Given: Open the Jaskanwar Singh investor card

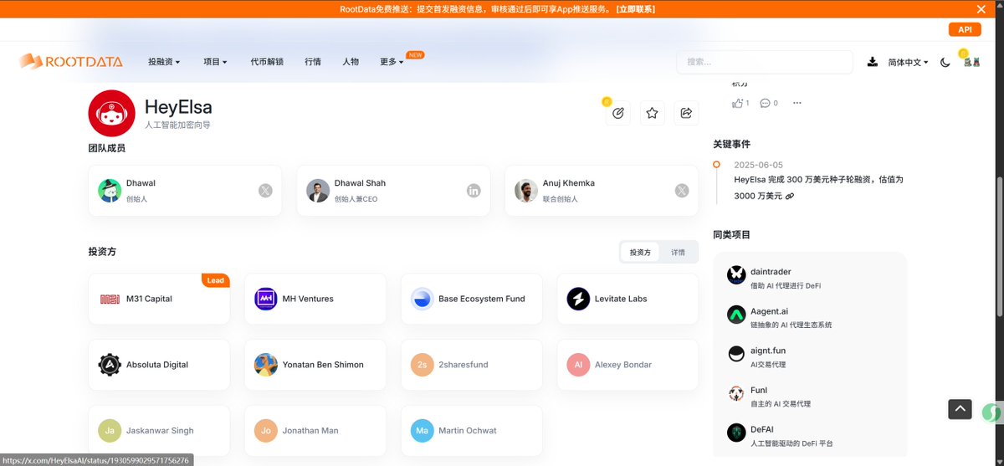Looking at the screenshot, I should point(159,431).
